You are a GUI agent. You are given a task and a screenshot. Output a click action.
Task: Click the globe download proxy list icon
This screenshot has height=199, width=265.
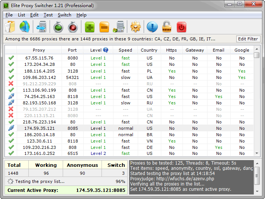click(25, 27)
